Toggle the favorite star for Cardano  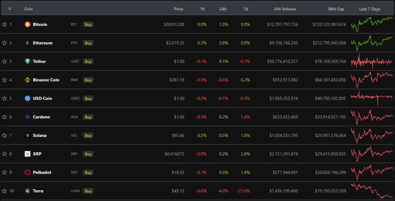coord(5,117)
